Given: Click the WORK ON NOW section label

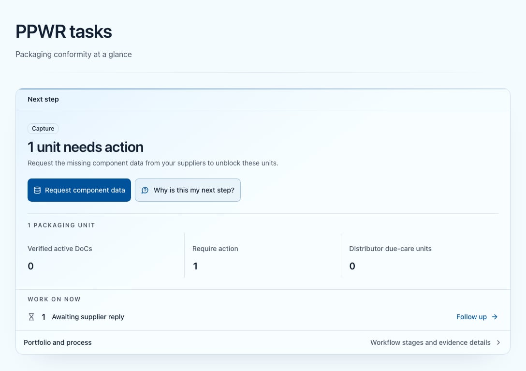Looking at the screenshot, I should pyautogui.click(x=54, y=299).
